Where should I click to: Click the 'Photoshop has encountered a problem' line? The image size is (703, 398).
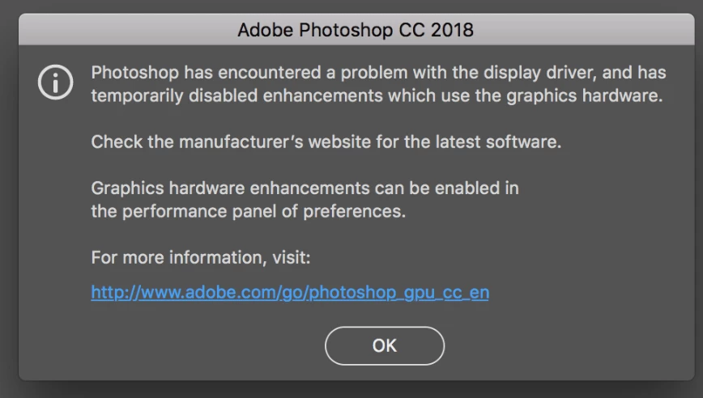coord(378,73)
